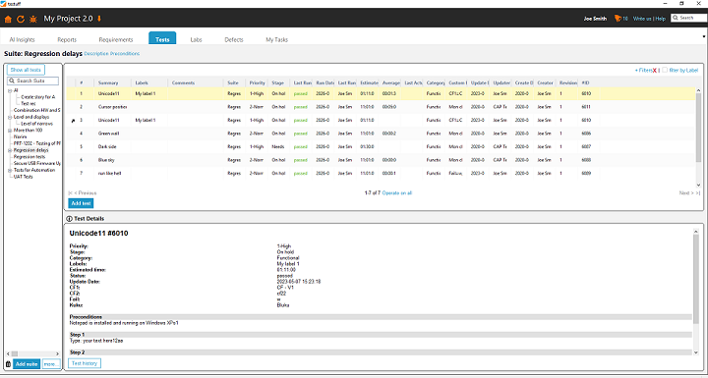Select the run like hell test row
Viewport: 708px width, 378px height.
click(382, 173)
